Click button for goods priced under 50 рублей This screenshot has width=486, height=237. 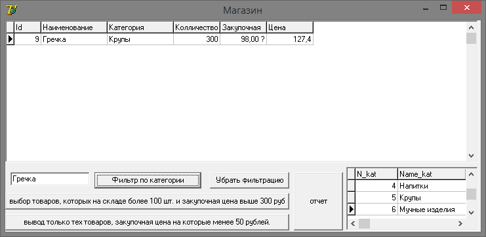pos(147,222)
